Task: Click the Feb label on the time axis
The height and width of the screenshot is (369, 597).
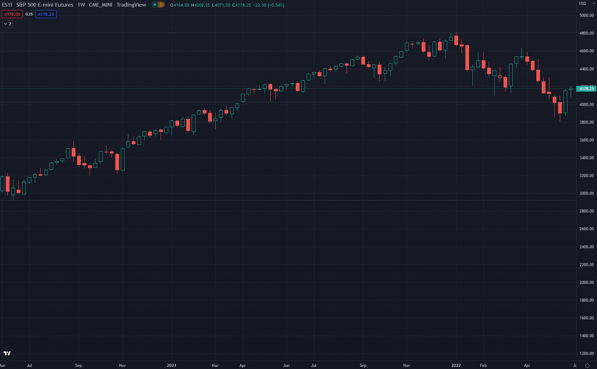Action: [x=483, y=365]
